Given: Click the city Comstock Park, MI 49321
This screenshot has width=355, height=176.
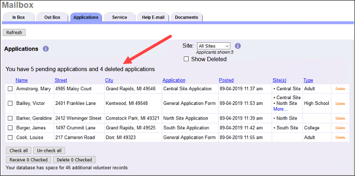Looking at the screenshot, I should click(x=132, y=118).
